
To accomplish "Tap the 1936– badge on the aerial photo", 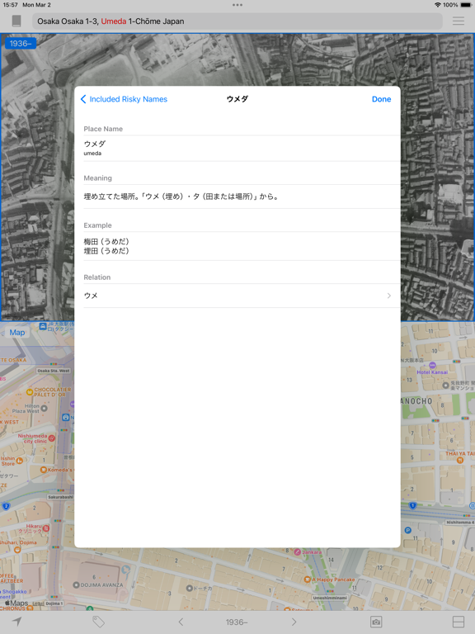I will point(21,43).
